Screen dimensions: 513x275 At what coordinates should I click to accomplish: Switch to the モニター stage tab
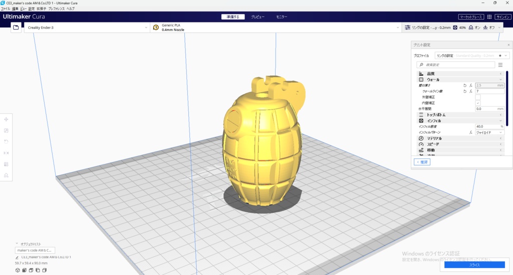(x=282, y=17)
